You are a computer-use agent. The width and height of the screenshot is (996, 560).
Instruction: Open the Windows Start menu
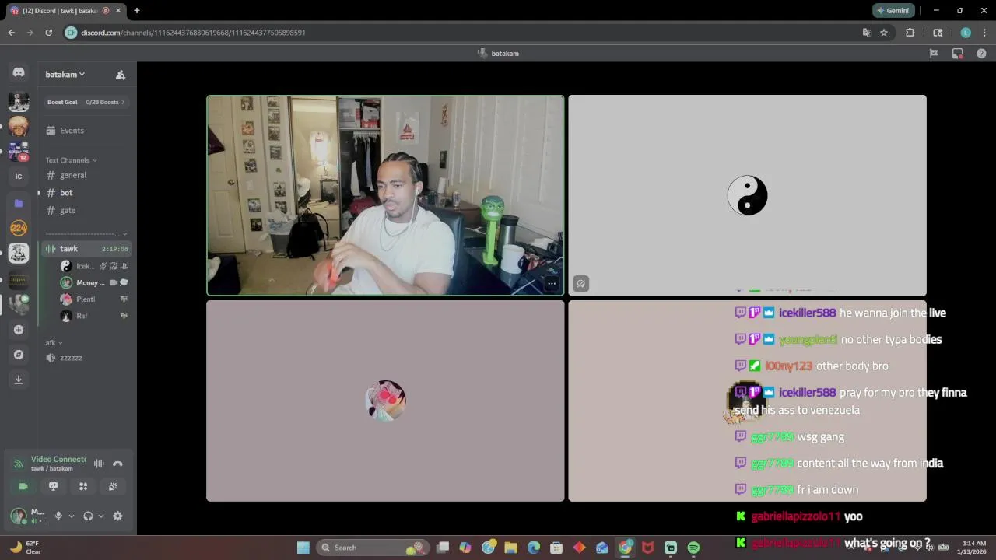click(x=303, y=548)
